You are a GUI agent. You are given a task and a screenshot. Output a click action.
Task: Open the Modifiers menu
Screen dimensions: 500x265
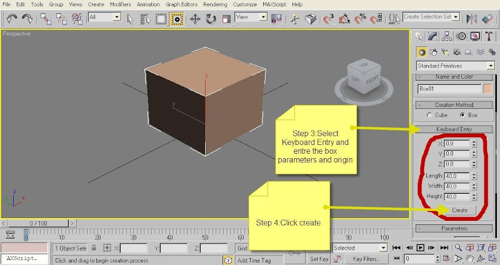120,4
